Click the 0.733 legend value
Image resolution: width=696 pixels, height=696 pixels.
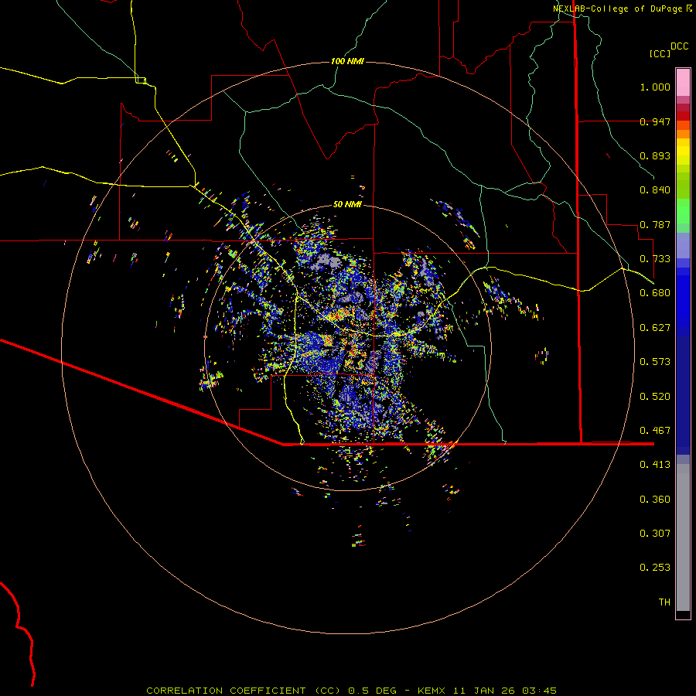click(655, 259)
